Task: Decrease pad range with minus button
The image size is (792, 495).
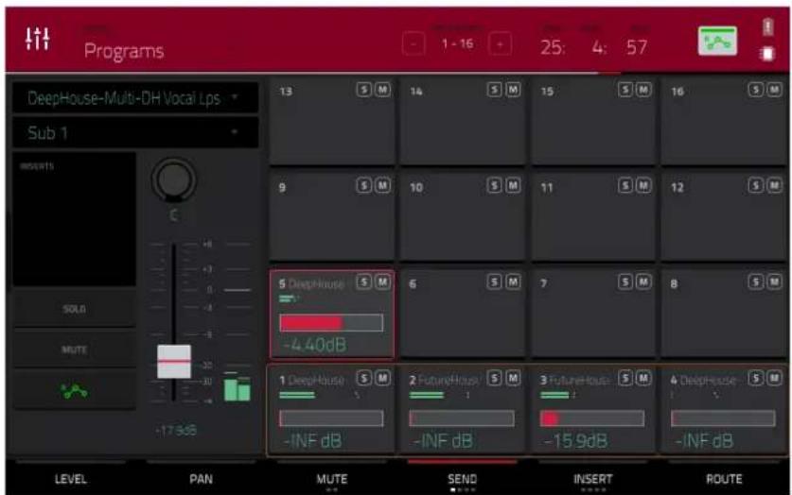Action: point(414,44)
